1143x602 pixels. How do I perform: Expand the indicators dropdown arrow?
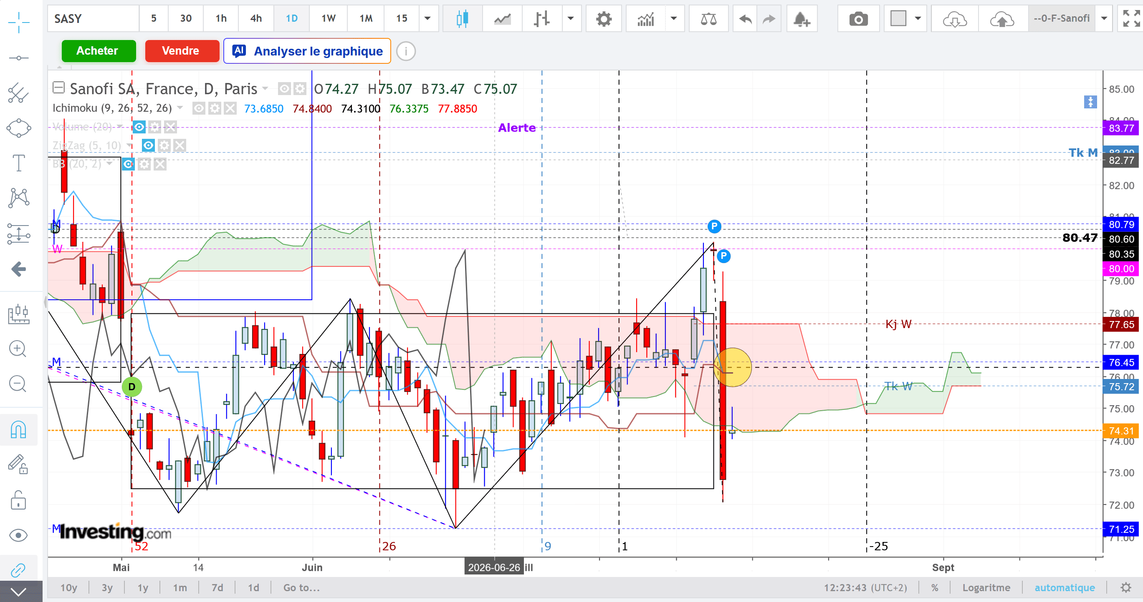pos(674,19)
